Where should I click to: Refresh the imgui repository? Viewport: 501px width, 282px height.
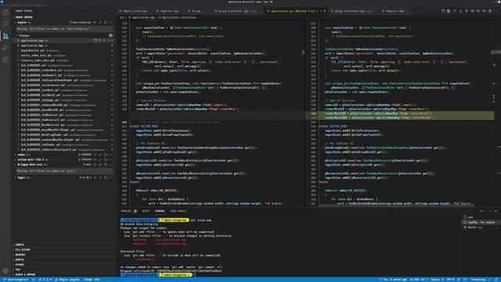point(106,178)
